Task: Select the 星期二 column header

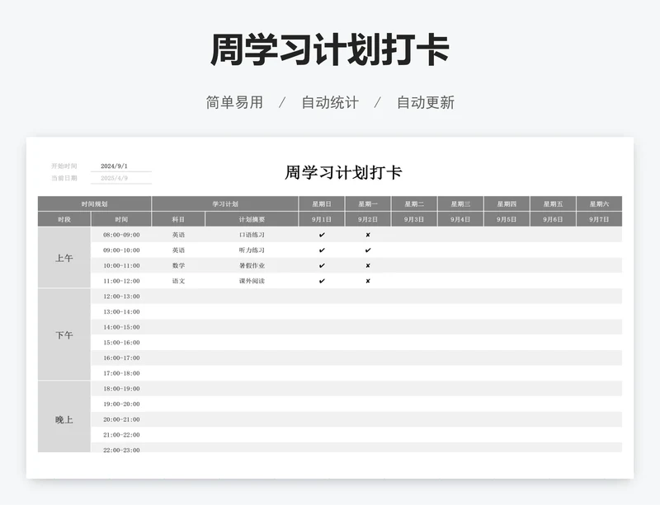Action: pos(414,204)
